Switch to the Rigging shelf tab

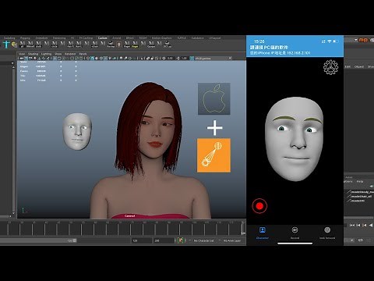(25, 38)
